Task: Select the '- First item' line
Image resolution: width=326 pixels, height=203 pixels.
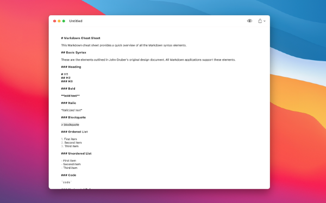Action: 68,161
